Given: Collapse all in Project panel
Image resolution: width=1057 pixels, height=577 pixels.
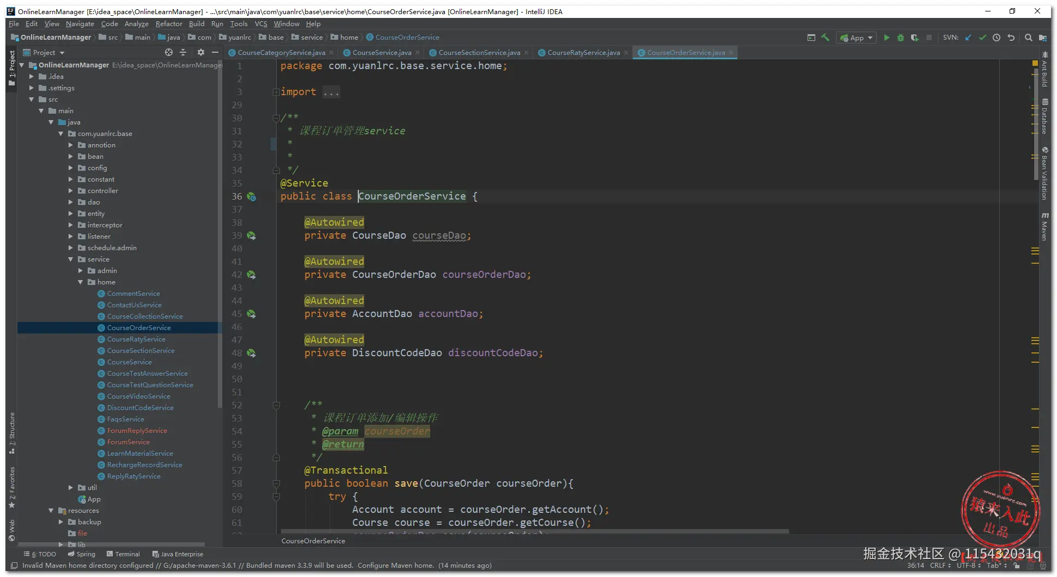Looking at the screenshot, I should pyautogui.click(x=183, y=52).
